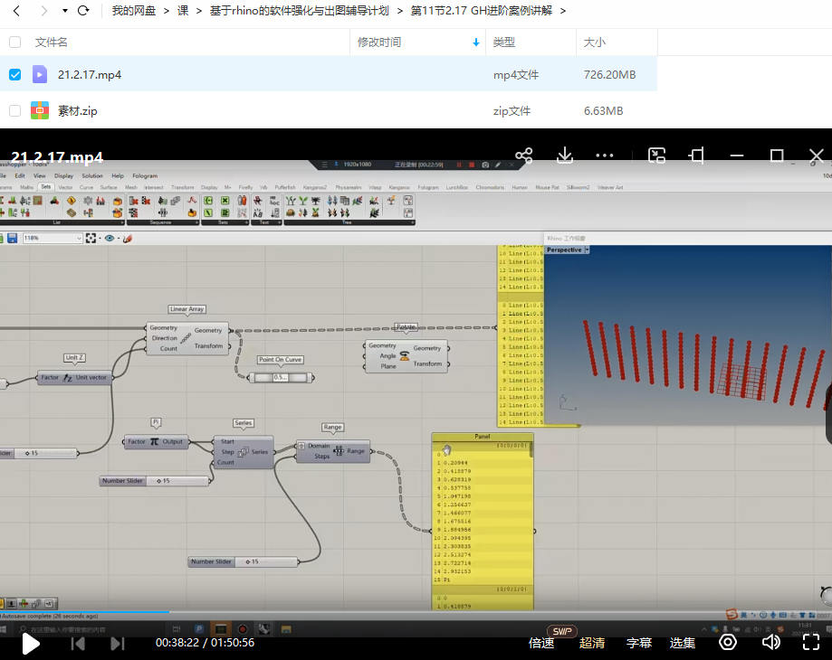
Task: Navigate to 我的网盘 in the breadcrumb
Action: 134,11
